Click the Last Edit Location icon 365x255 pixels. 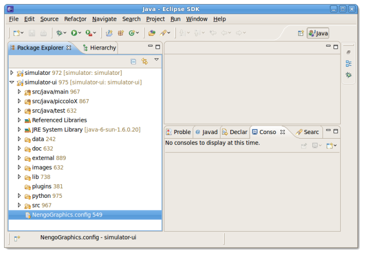coord(213,33)
